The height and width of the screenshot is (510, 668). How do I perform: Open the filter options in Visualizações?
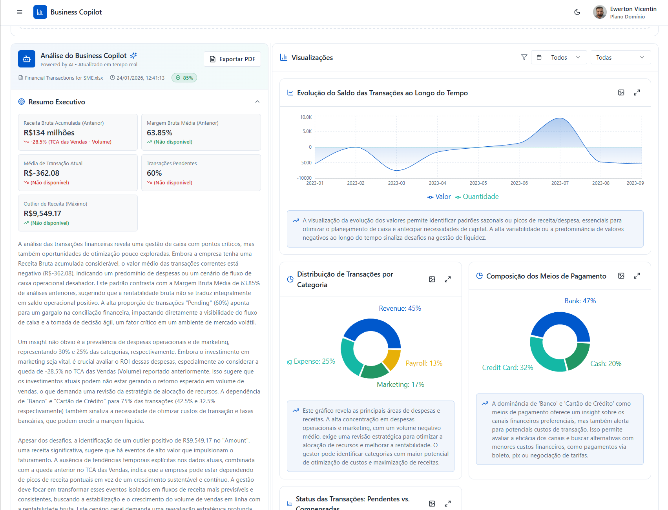(x=524, y=57)
